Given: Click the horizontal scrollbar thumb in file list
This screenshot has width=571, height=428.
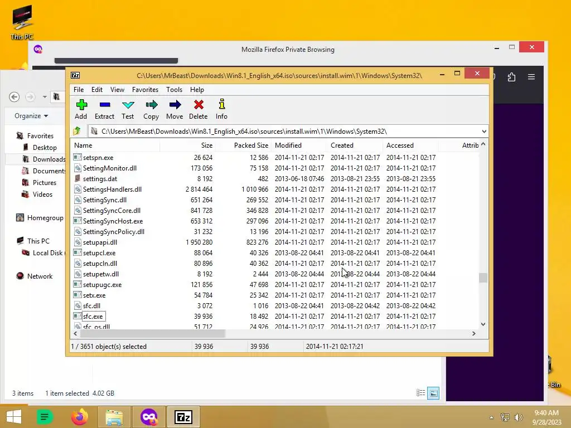Looking at the screenshot, I should [153, 333].
